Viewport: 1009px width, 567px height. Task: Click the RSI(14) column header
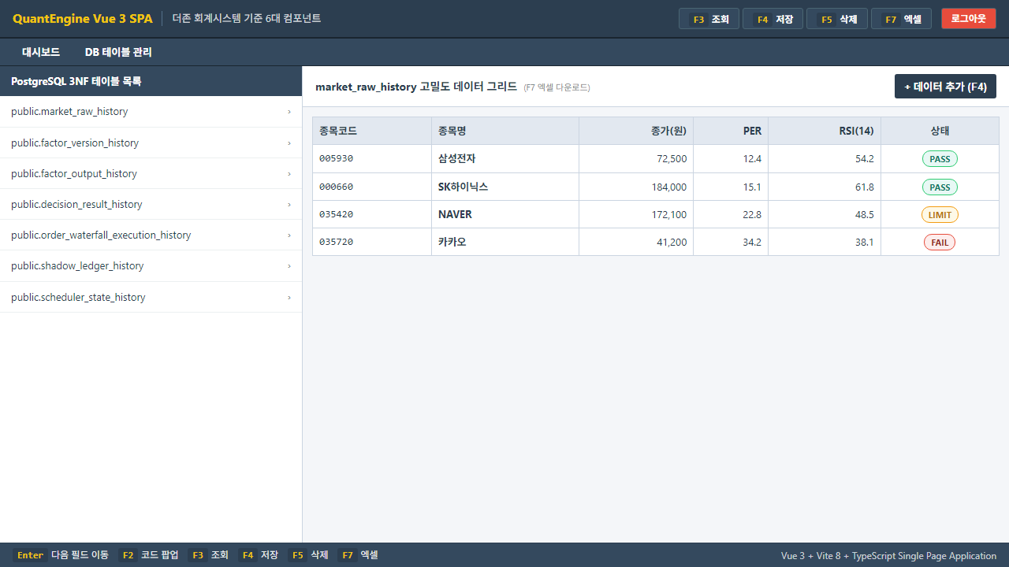click(x=825, y=131)
